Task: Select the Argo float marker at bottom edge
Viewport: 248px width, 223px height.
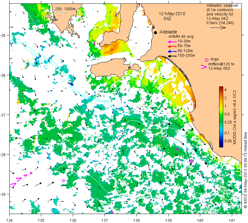Action: [x=112, y=212]
